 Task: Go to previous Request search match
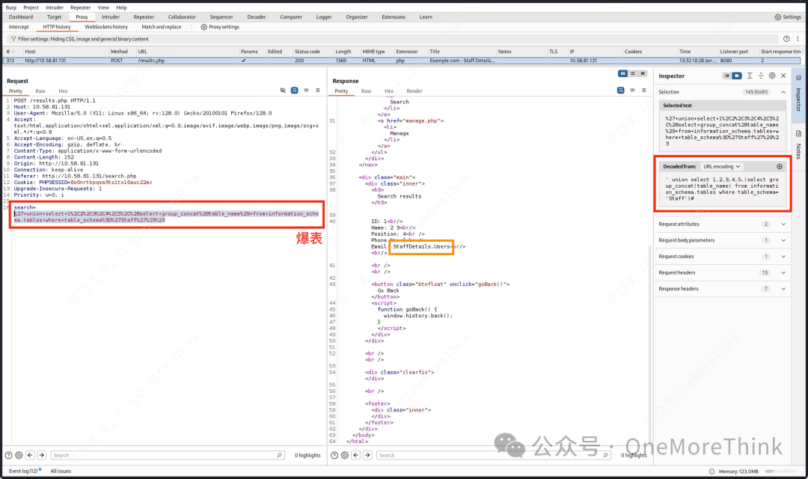tap(30, 455)
